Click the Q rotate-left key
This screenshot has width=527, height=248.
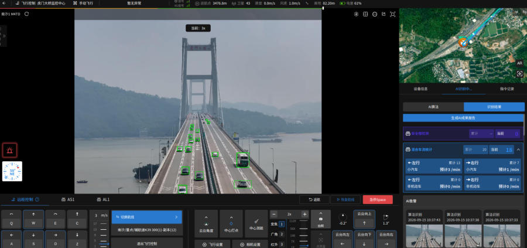click(x=12, y=219)
